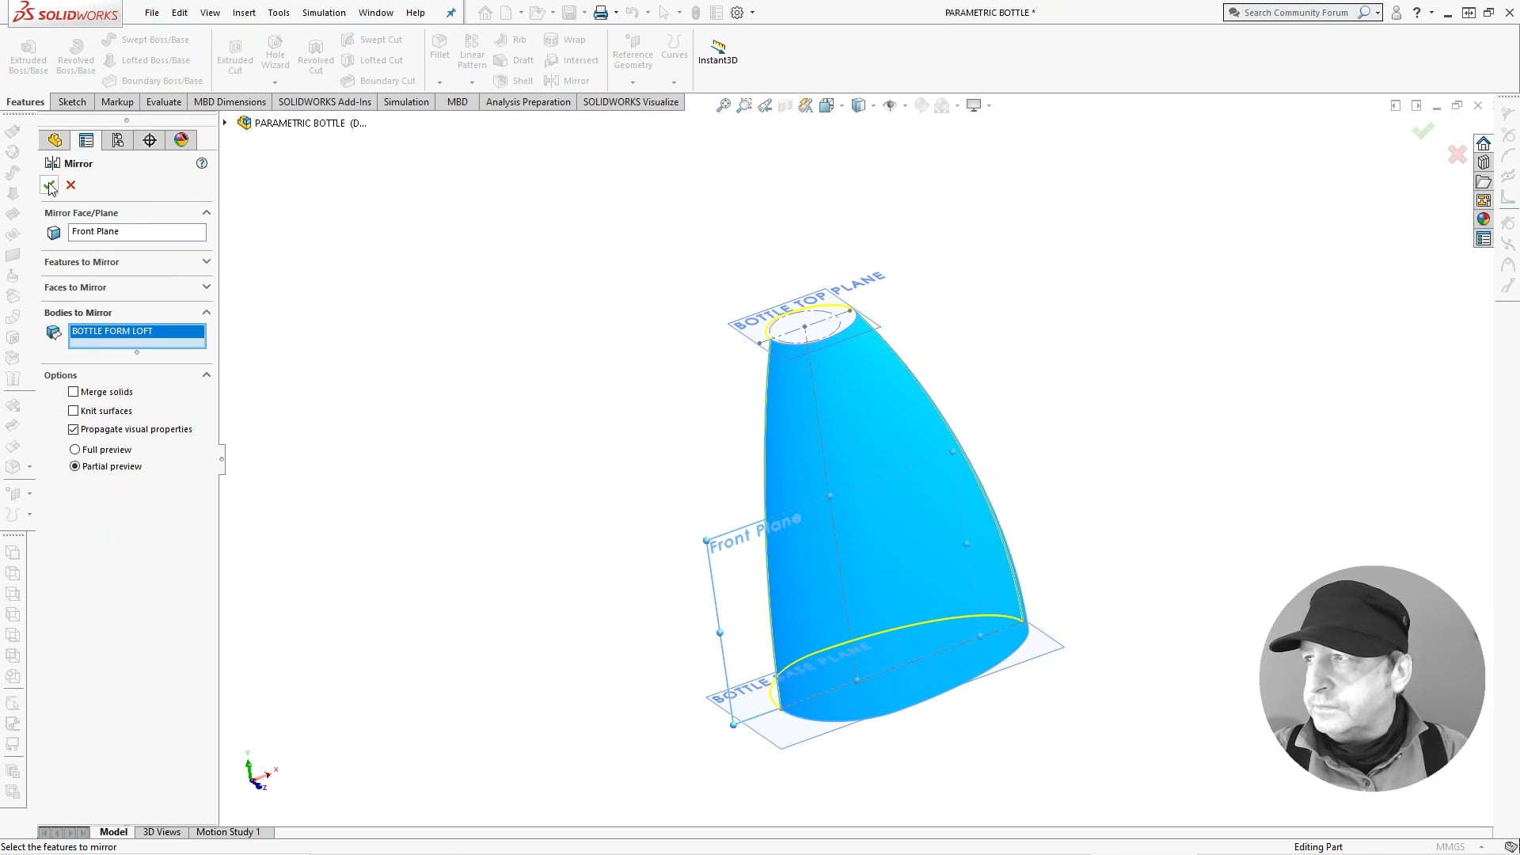
Task: Click user login icon in title bar
Action: [x=1396, y=13]
